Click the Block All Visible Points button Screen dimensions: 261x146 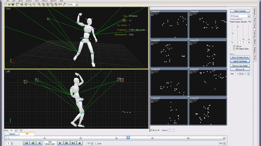[240, 57]
